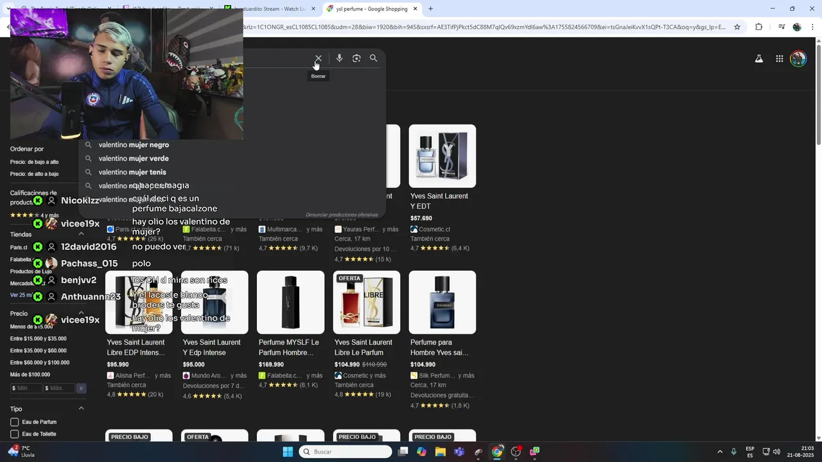Switch keyboard language ESP ES
The width and height of the screenshot is (822, 462).
pos(750,452)
